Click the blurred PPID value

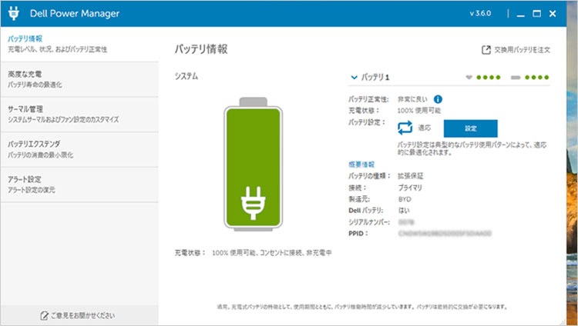click(x=445, y=233)
